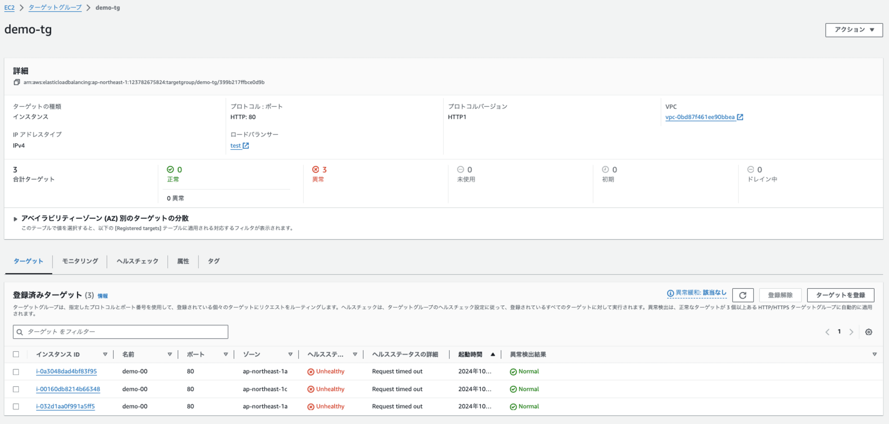
Task: Click the initial count clock icon
Action: click(x=605, y=170)
